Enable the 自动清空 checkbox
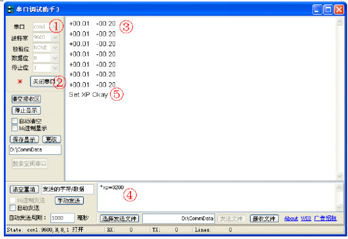Viewport: 348px width, 239px height. tap(15, 121)
